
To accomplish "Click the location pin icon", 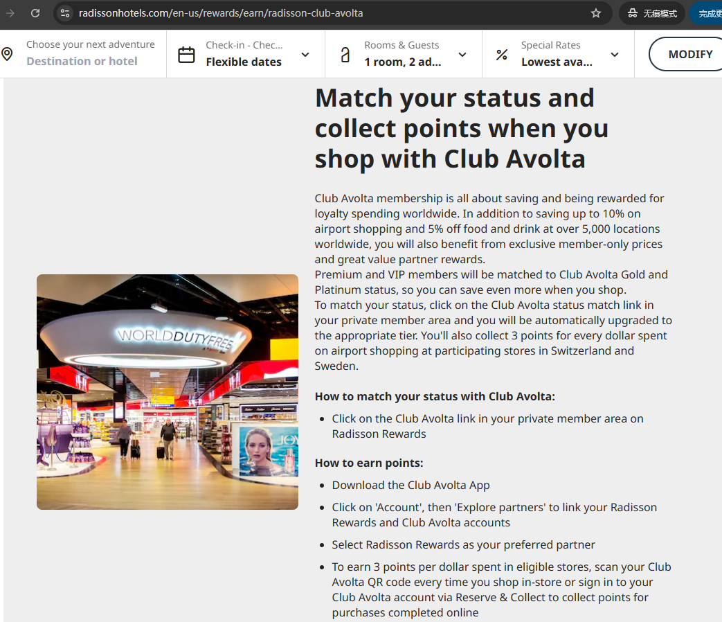I will (7, 54).
